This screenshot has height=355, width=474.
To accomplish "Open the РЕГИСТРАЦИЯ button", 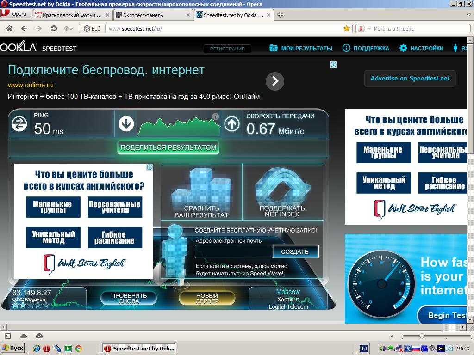I will [x=227, y=49].
